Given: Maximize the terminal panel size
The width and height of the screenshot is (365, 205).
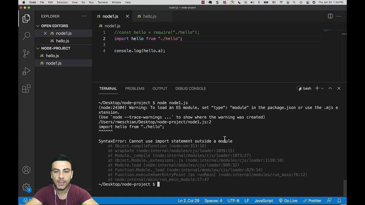Looking at the screenshot, I should tap(330, 88).
